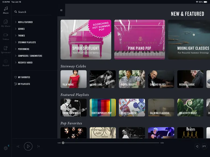The height and width of the screenshot is (157, 210).
Task: Tap the battery indicator in status bar
Action: pos(206,2)
